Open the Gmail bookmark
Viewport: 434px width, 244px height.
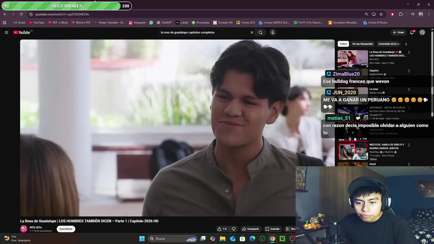click(x=19, y=23)
